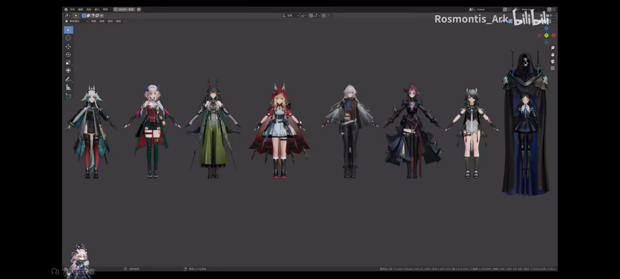Click the green Y axis gizmo ball
The width and height of the screenshot is (620, 279).
click(x=546, y=35)
